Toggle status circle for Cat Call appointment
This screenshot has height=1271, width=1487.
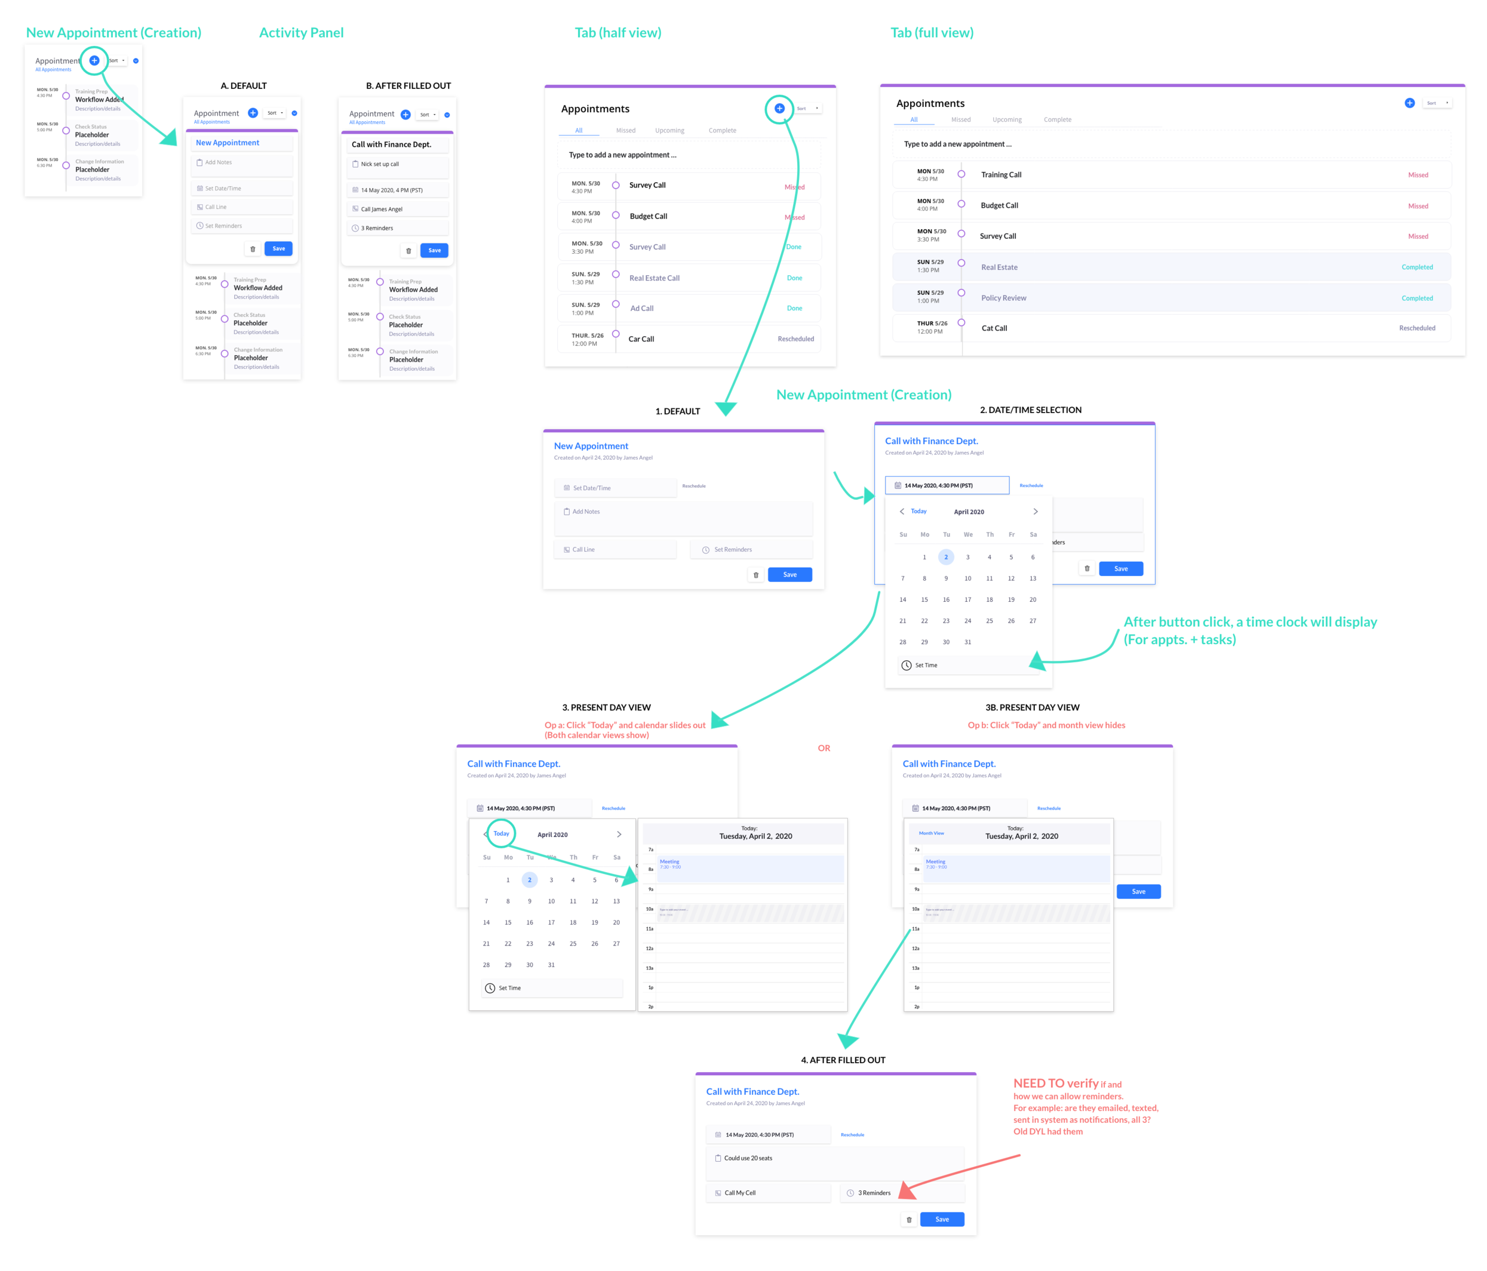961,323
